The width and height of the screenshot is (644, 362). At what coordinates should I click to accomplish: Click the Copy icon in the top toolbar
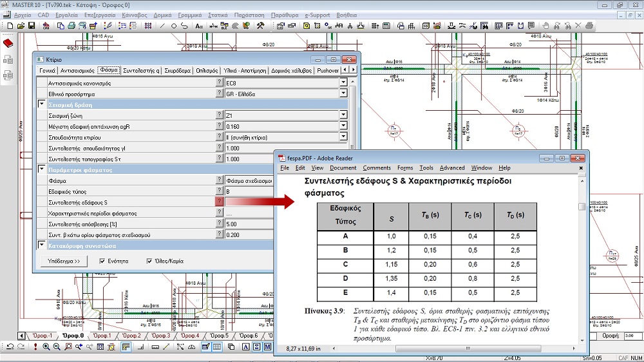pyautogui.click(x=61, y=26)
